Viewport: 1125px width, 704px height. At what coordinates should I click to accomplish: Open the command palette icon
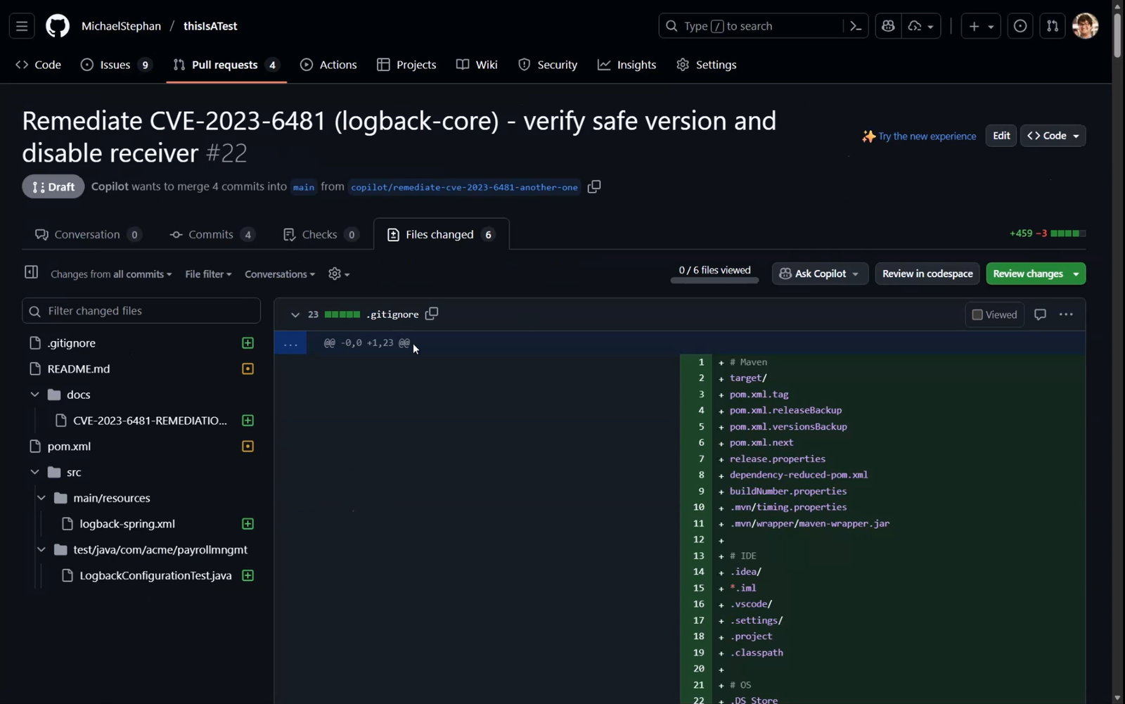[x=856, y=26]
